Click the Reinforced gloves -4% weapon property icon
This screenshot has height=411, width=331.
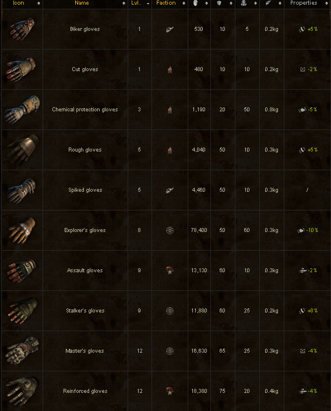(x=303, y=391)
